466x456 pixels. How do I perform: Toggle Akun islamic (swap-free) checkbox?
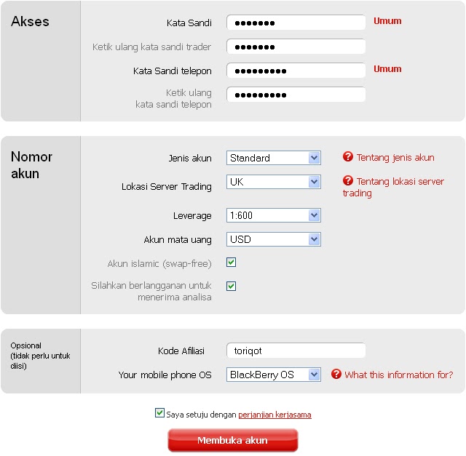232,263
